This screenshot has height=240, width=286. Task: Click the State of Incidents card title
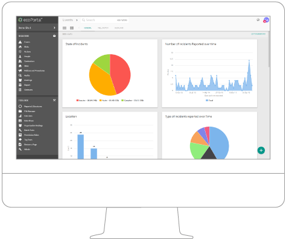tap(77, 44)
